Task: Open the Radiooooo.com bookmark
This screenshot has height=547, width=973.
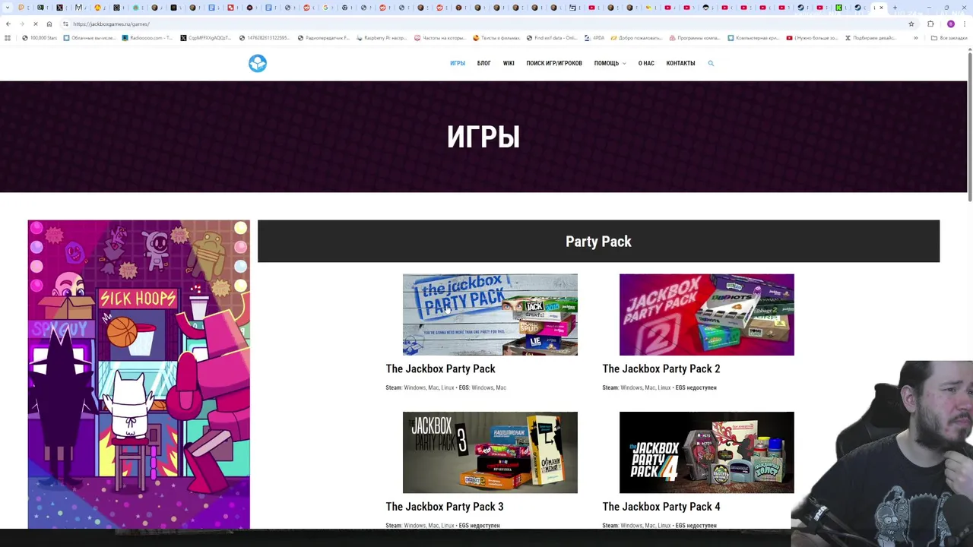Action: pyautogui.click(x=147, y=38)
